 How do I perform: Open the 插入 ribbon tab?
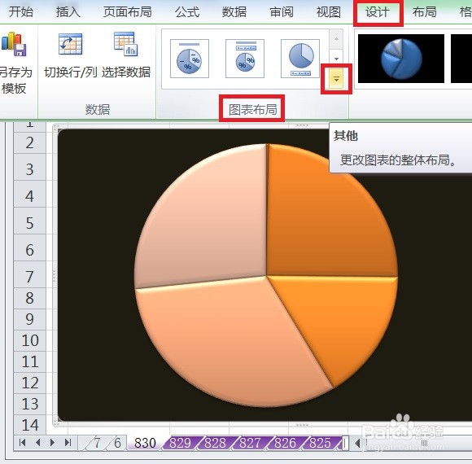coord(68,12)
